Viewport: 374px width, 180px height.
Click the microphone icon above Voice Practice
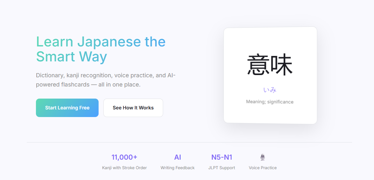[x=263, y=157]
